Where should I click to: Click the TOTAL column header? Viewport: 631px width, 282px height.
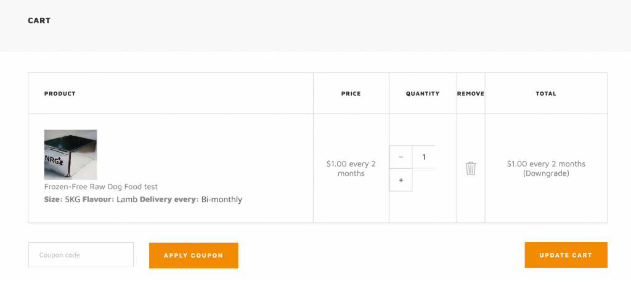point(546,94)
